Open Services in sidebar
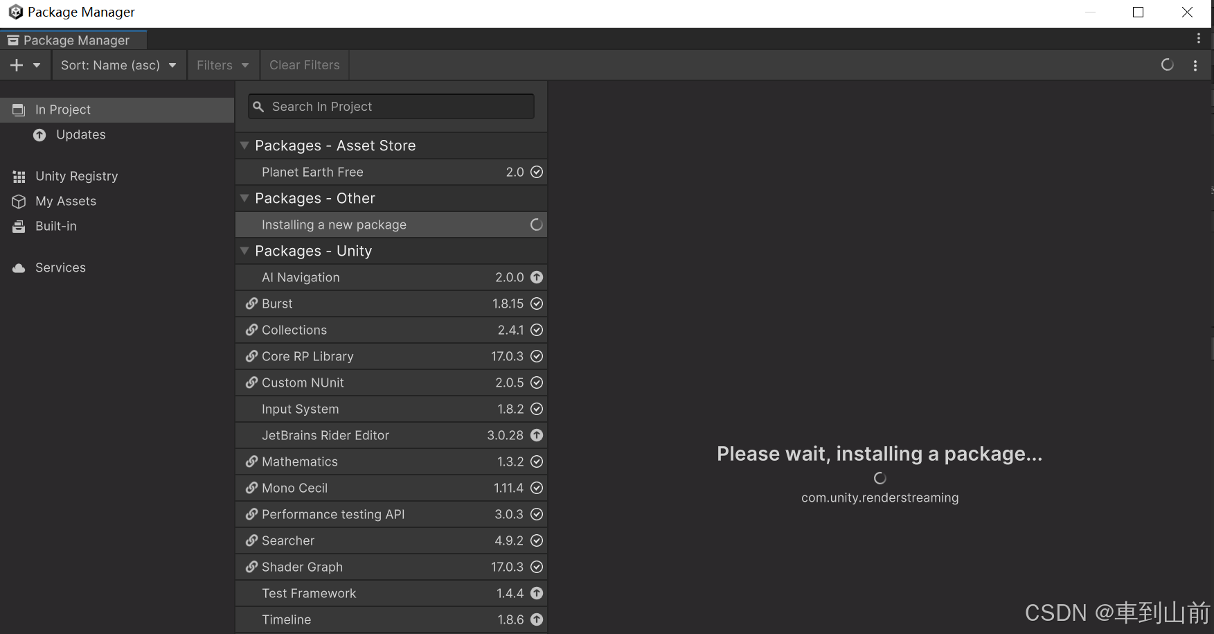Screen dimensions: 1214x634 [x=117, y=267]
